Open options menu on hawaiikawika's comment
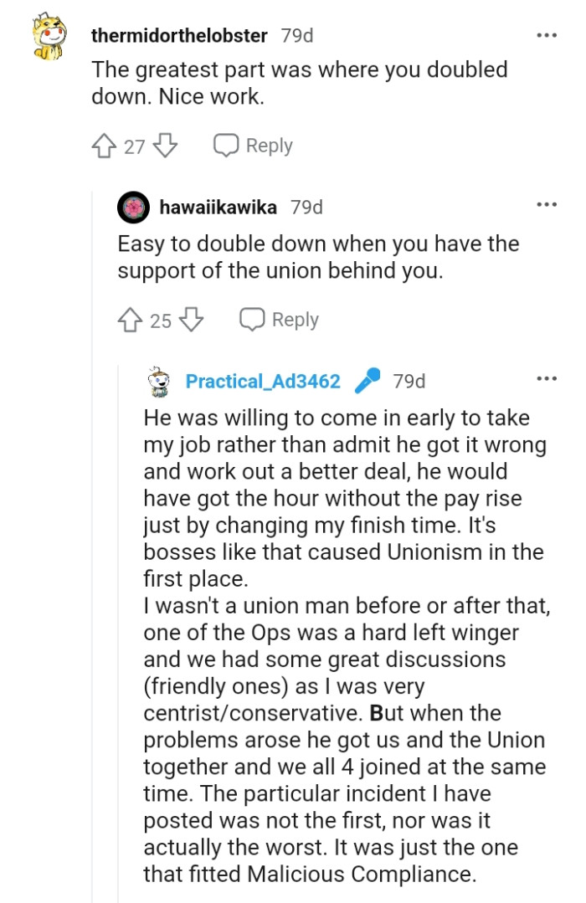The image size is (586, 903). [547, 203]
